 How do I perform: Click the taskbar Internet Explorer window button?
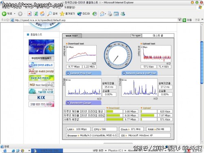tap(47, 151)
